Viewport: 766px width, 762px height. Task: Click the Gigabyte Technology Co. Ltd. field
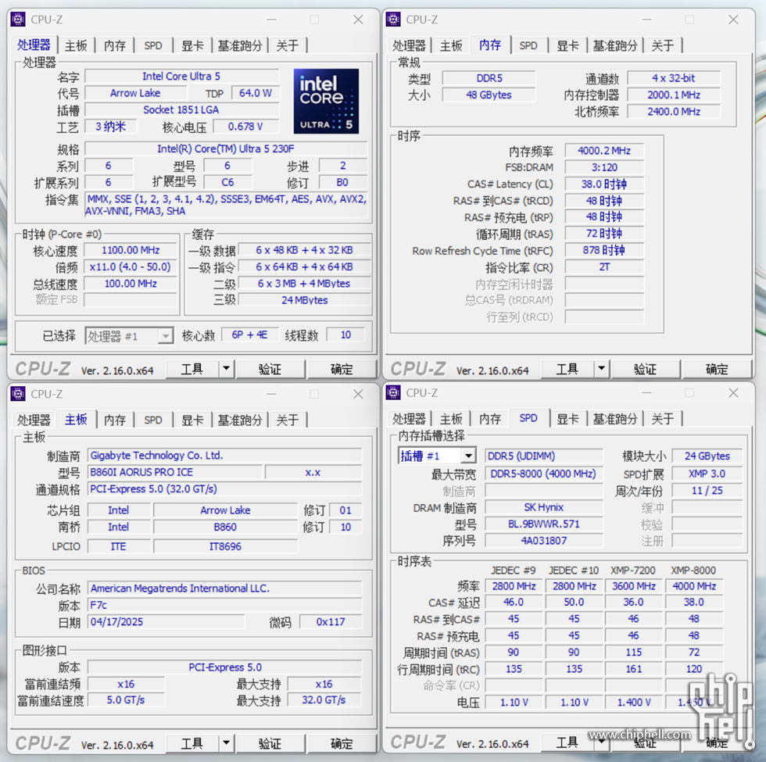click(225, 455)
